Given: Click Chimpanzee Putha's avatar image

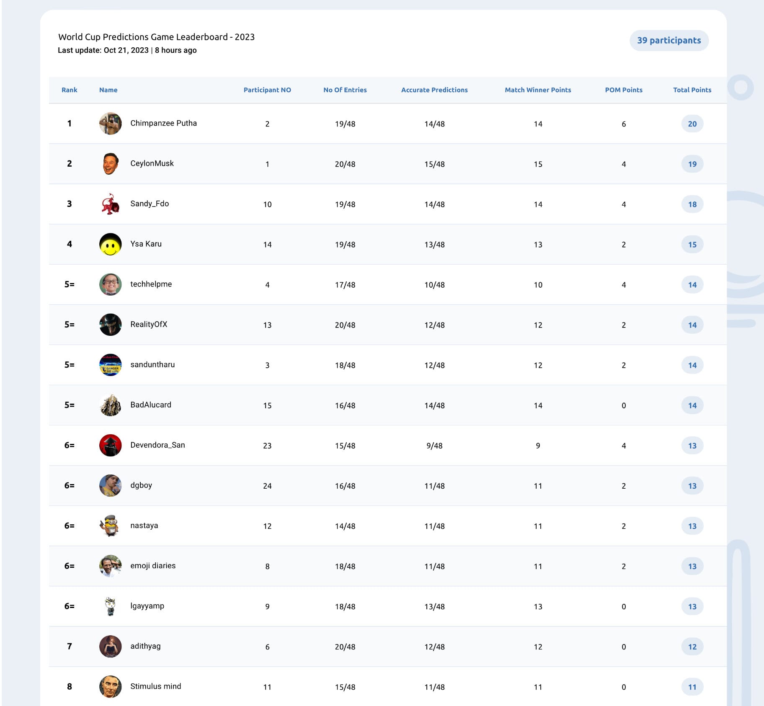Looking at the screenshot, I should [x=111, y=124].
